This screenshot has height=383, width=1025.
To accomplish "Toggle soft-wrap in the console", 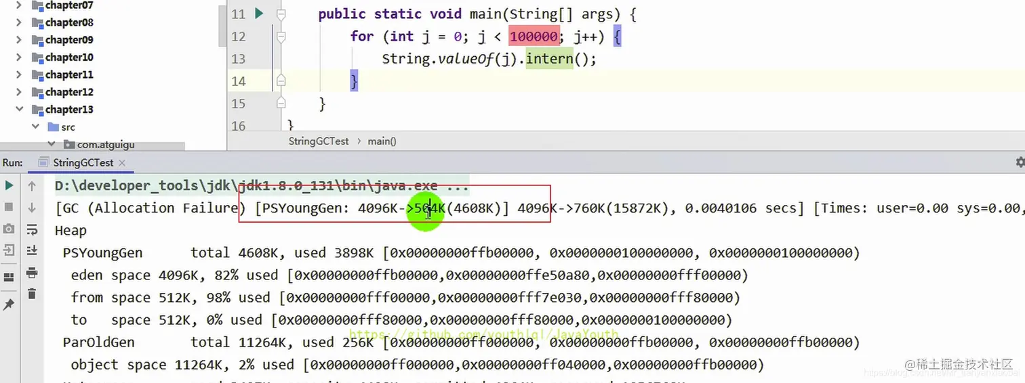I will click(32, 229).
